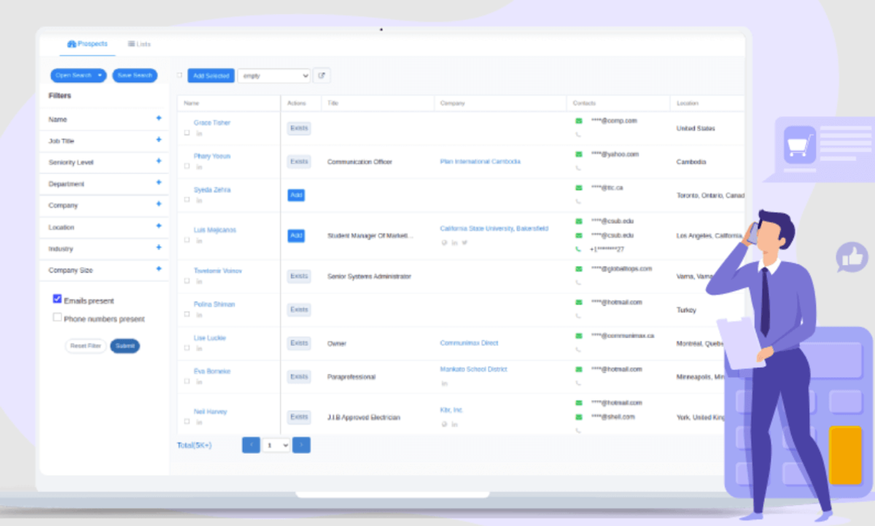Click email icon next to ****@yahoo.com
The height and width of the screenshot is (526, 875).
click(x=578, y=154)
